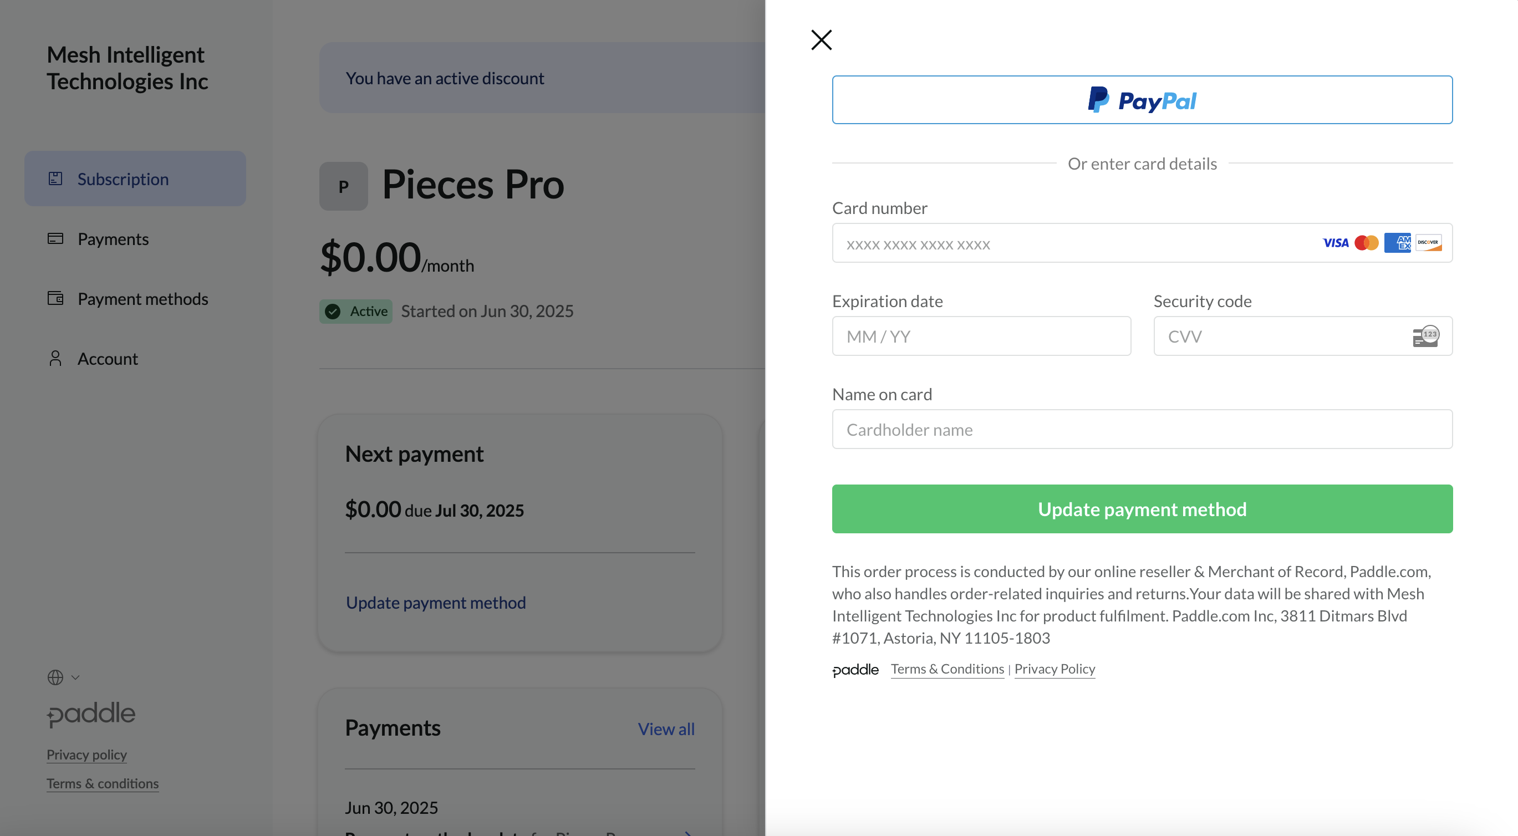Focus the Cardholder name field
The width and height of the screenshot is (1518, 836).
point(1142,429)
